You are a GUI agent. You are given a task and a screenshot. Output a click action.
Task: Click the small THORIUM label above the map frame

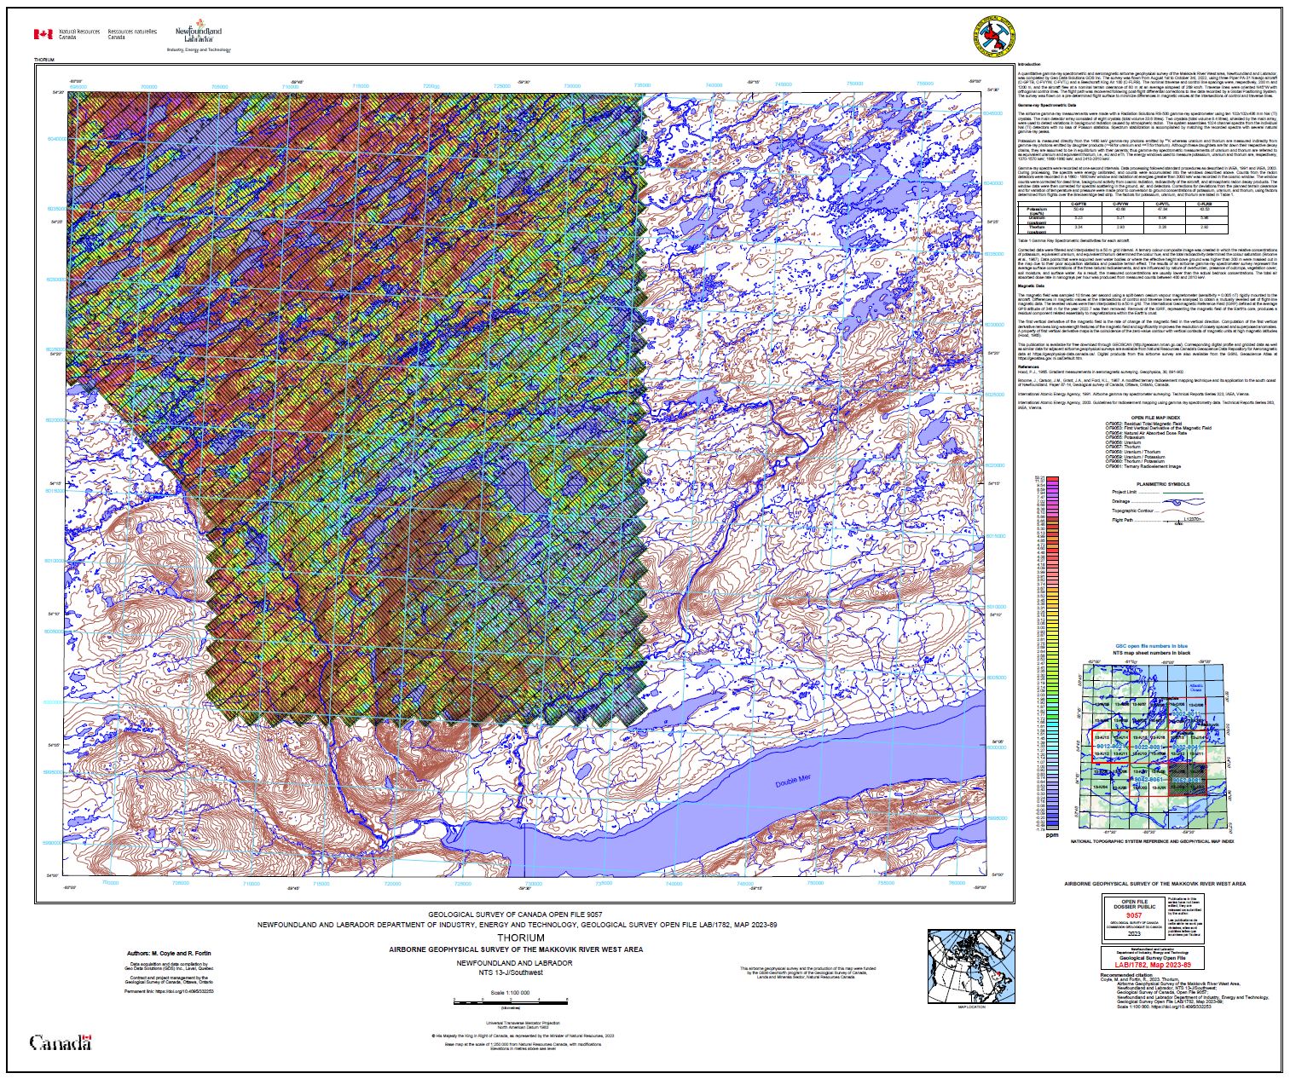pyautogui.click(x=43, y=60)
